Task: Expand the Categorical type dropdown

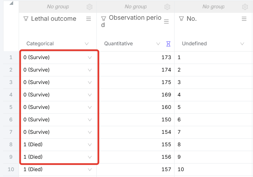Action: click(87, 44)
